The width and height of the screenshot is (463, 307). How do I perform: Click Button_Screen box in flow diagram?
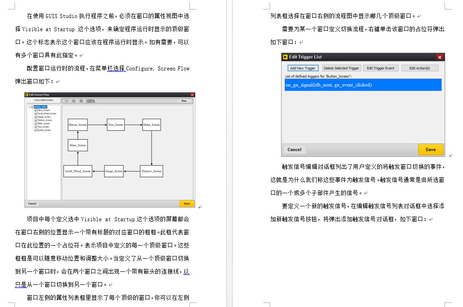[78, 125]
